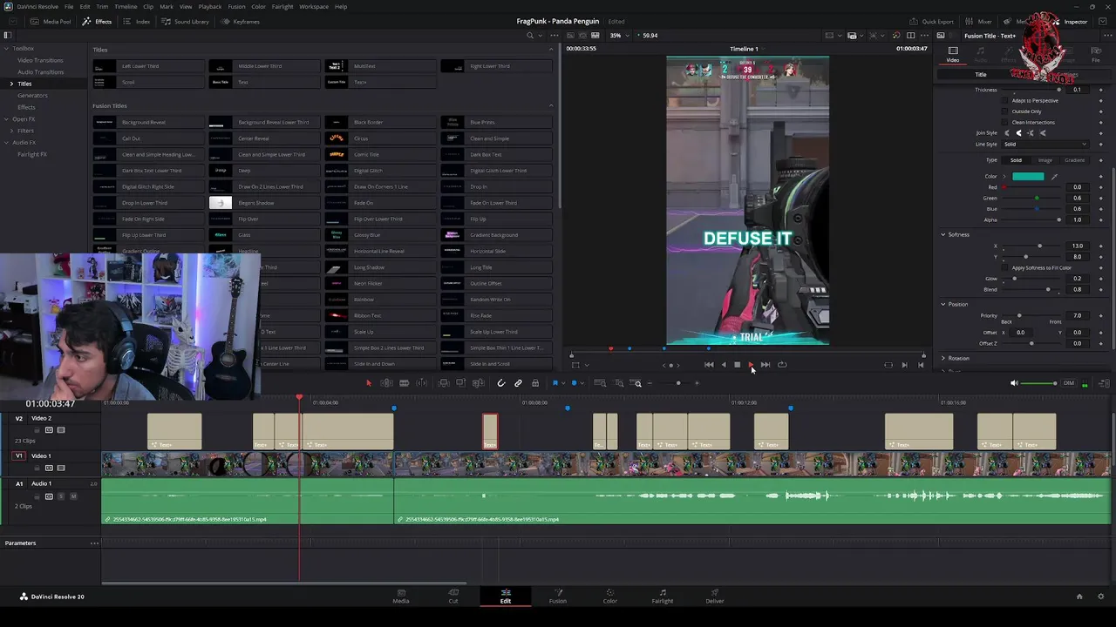
Task: Collapse the Softness section
Action: 942,235
